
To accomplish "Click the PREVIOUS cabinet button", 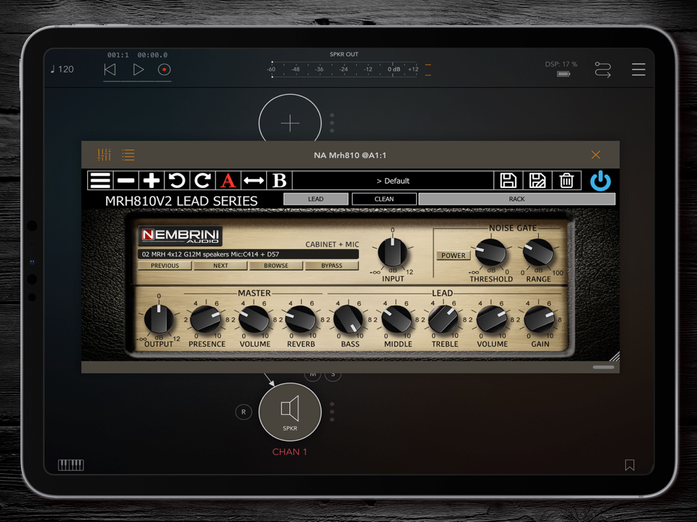I will pyautogui.click(x=165, y=265).
